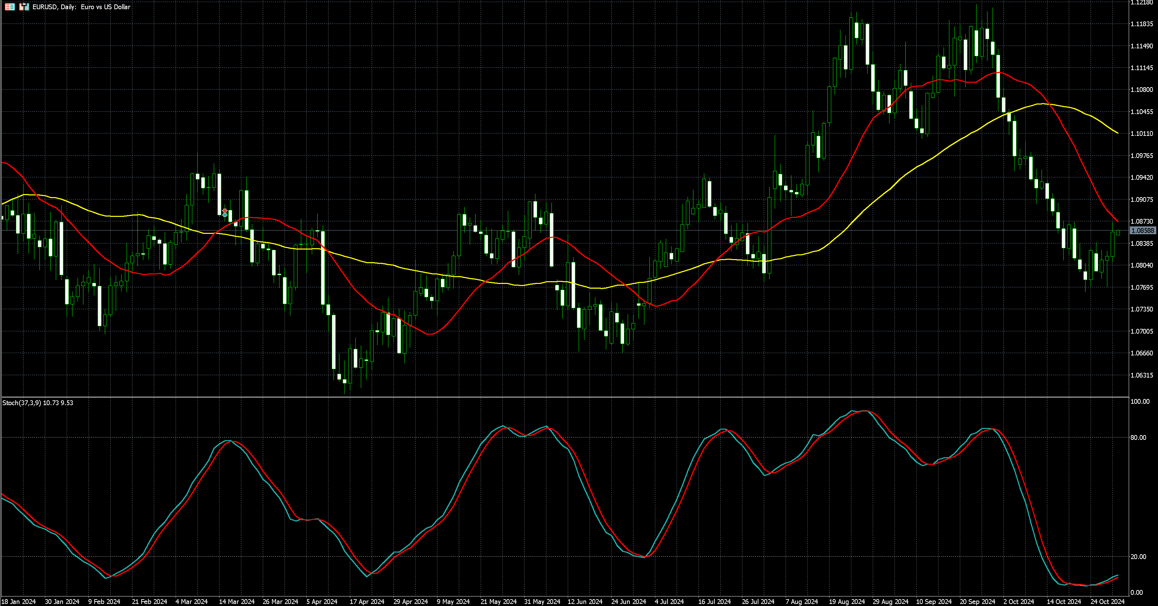The width and height of the screenshot is (1158, 606).
Task: Click the 9 May 2024 date label
Action: 453,602
